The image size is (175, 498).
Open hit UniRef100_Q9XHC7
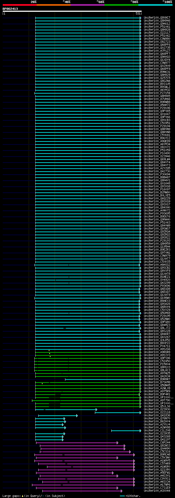point(157,18)
